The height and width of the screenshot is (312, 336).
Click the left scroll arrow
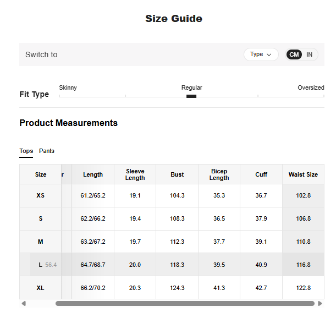click(23, 303)
